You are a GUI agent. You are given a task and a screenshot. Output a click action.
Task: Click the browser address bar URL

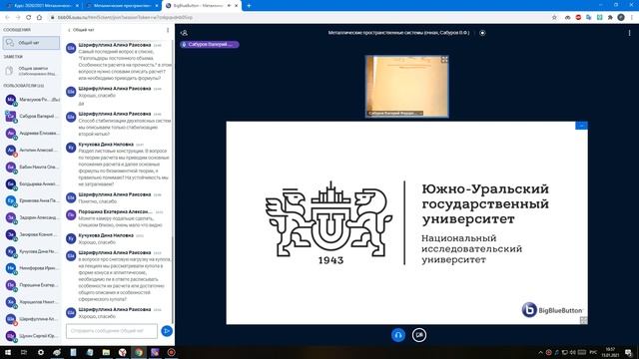(x=125, y=18)
